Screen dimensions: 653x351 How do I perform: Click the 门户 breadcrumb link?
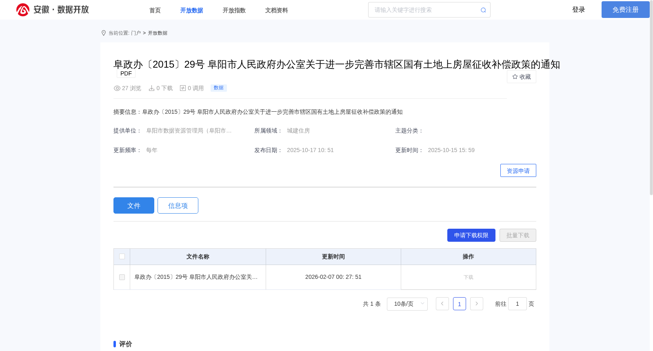click(136, 33)
